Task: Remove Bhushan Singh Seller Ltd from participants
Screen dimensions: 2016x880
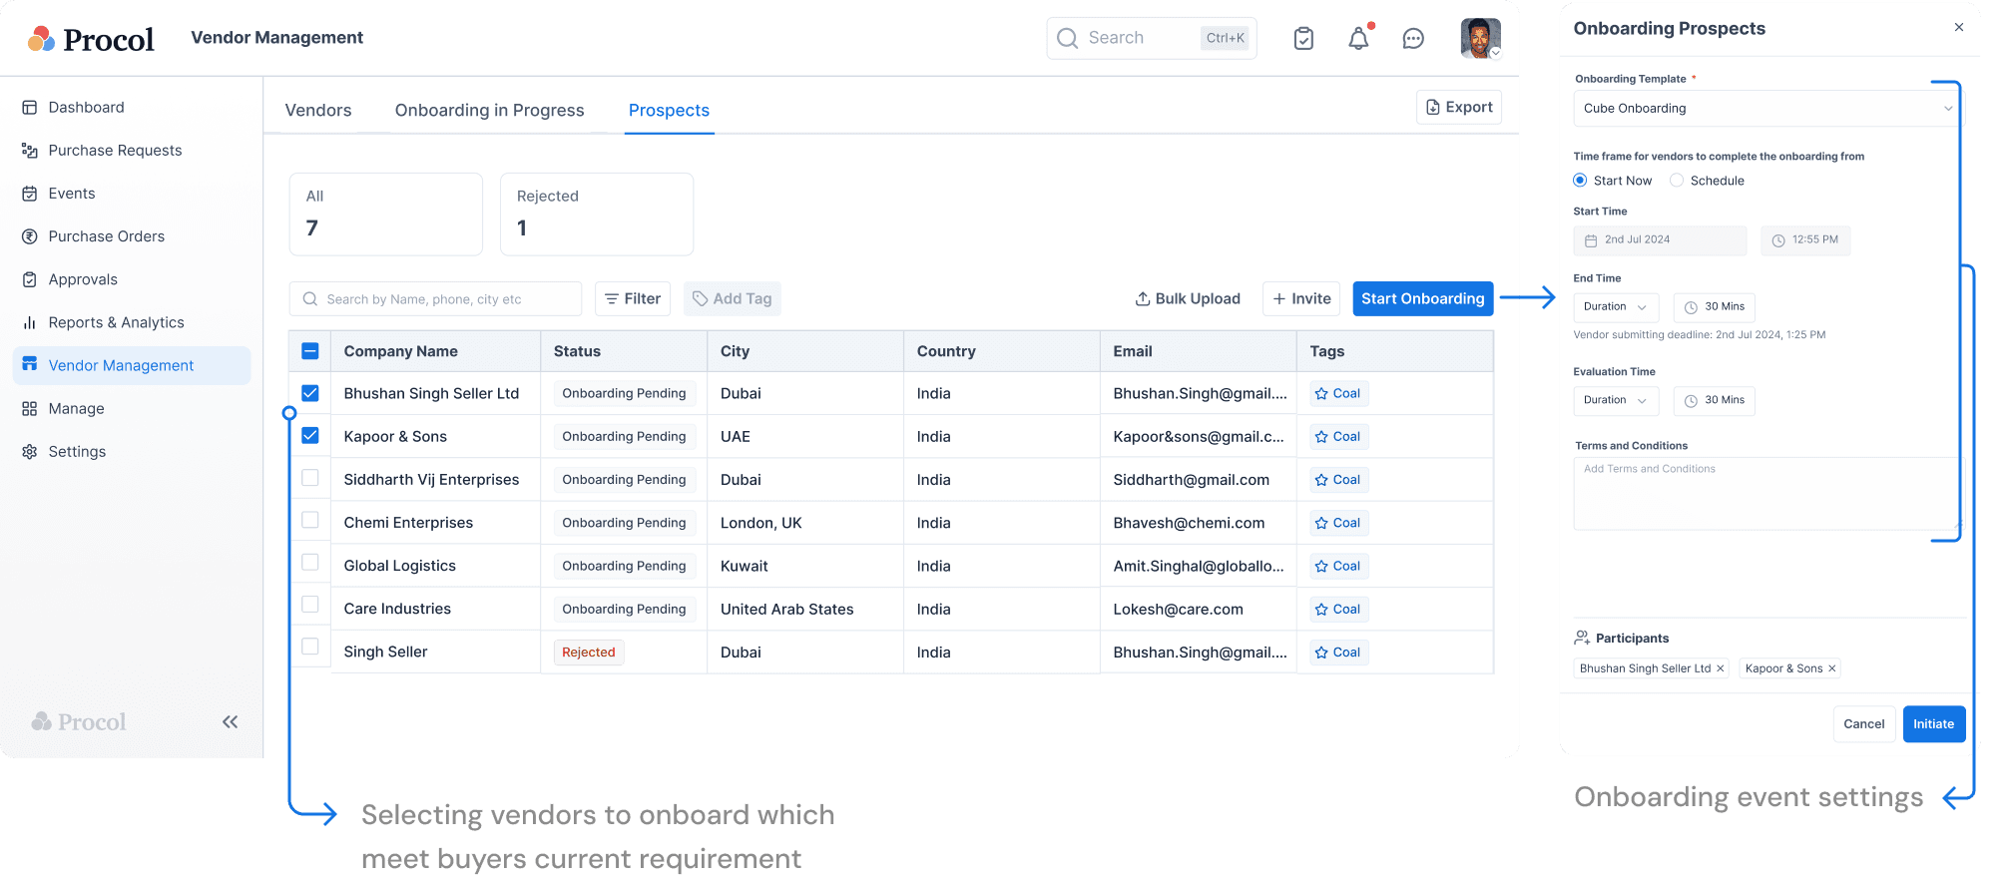Action: point(1721,668)
